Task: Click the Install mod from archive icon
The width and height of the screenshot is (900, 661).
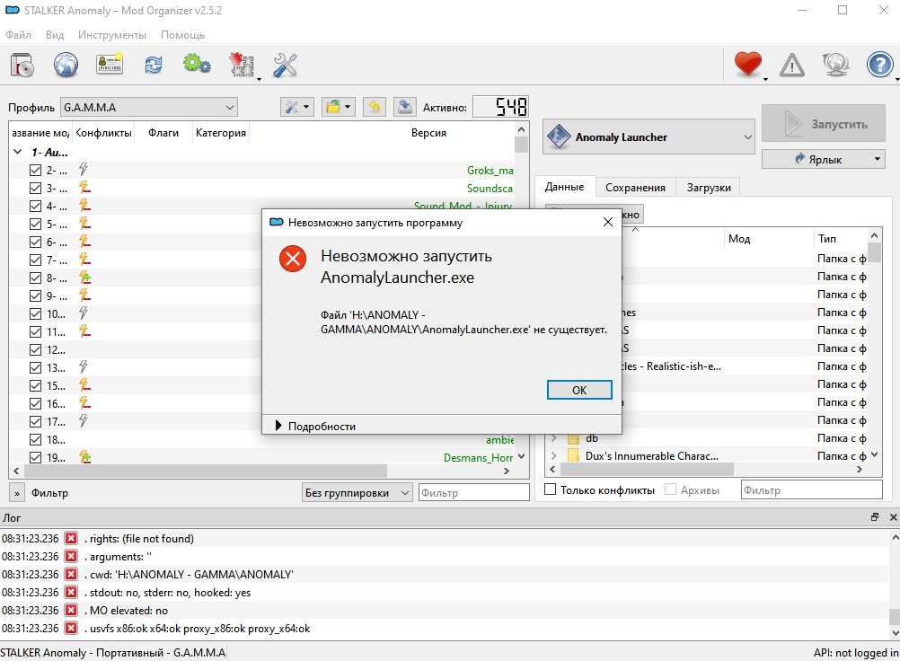Action: 23,65
